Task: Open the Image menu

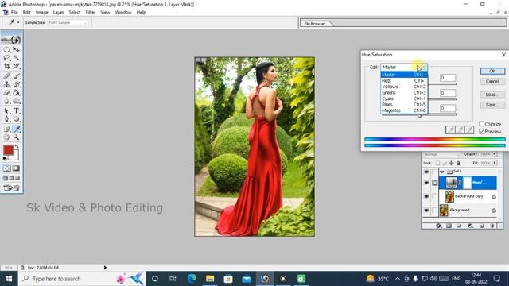Action: coord(41,13)
